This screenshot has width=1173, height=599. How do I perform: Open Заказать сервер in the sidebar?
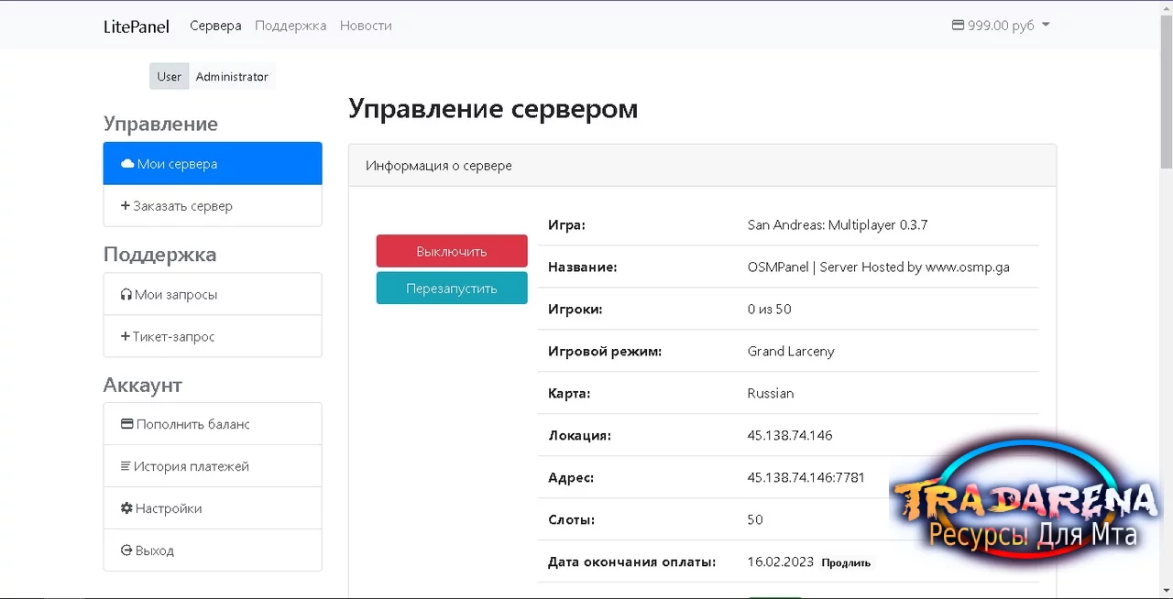click(213, 206)
